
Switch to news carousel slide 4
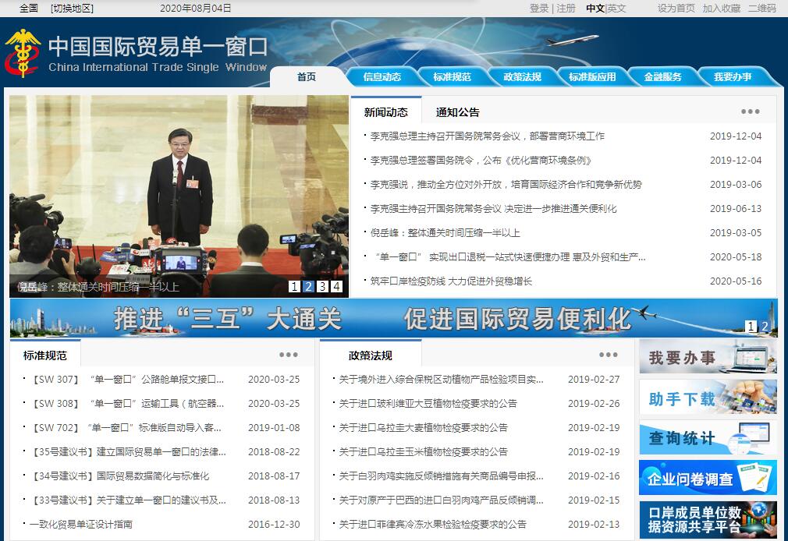[x=336, y=287]
